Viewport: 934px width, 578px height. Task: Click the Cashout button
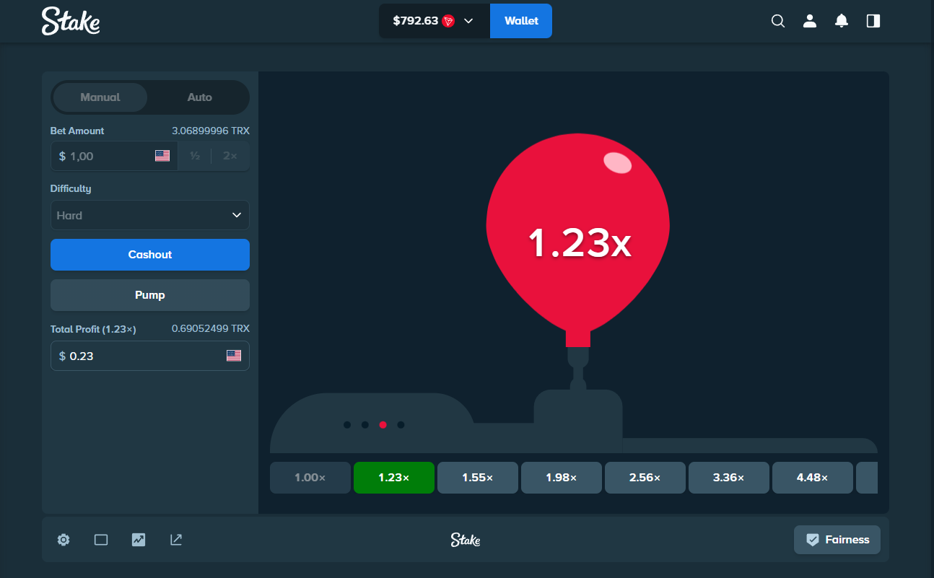150,255
